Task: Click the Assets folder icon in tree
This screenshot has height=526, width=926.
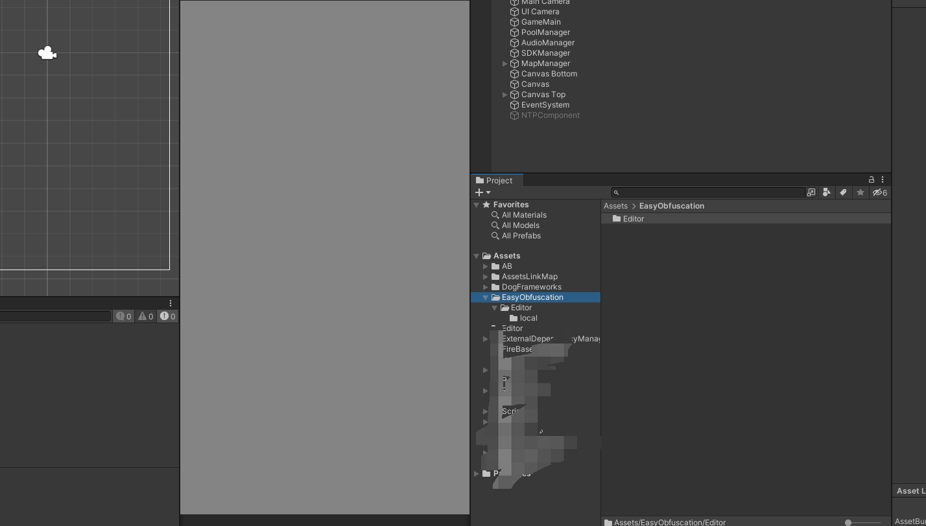Action: (x=486, y=256)
